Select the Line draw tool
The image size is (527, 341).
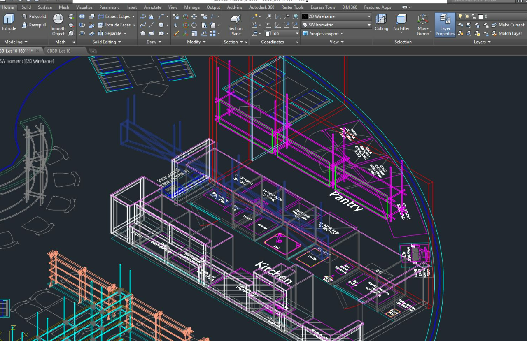152,25
